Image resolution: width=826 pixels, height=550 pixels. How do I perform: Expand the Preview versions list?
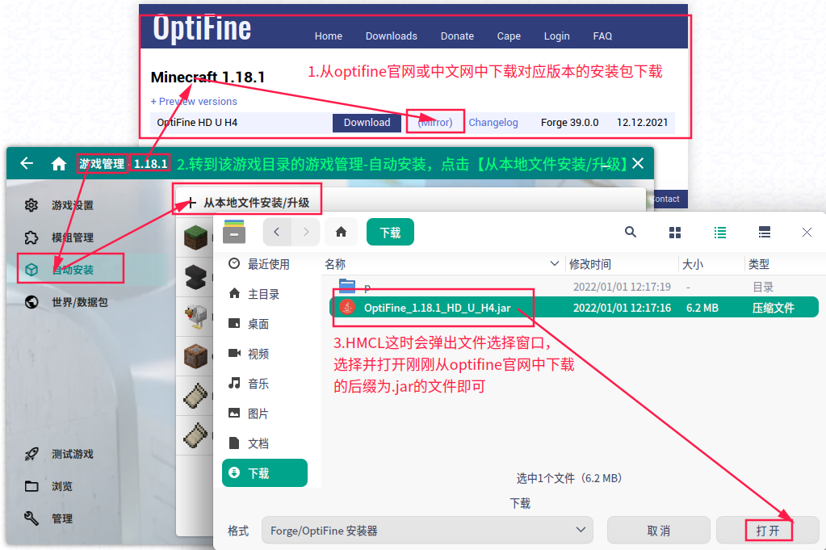[194, 101]
